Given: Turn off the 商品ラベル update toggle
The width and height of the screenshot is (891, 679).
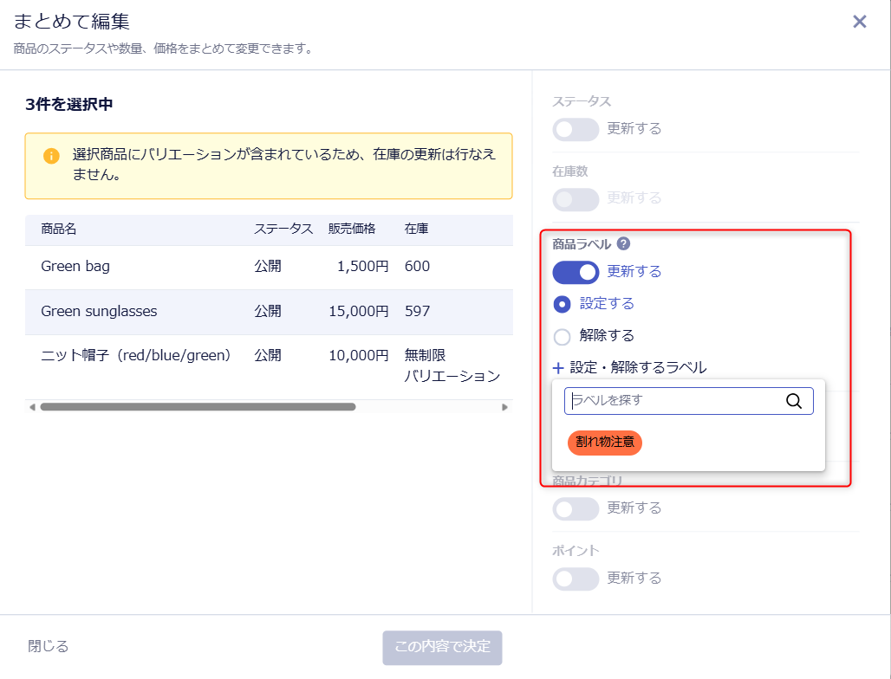Looking at the screenshot, I should click(576, 273).
